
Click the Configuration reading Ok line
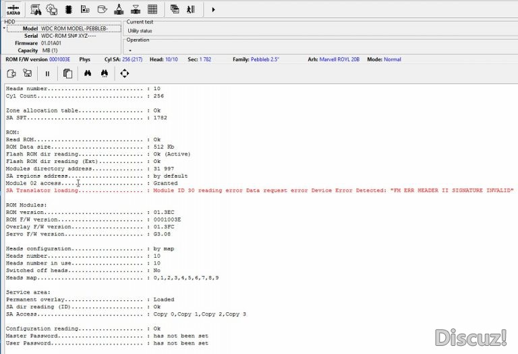coord(83,328)
